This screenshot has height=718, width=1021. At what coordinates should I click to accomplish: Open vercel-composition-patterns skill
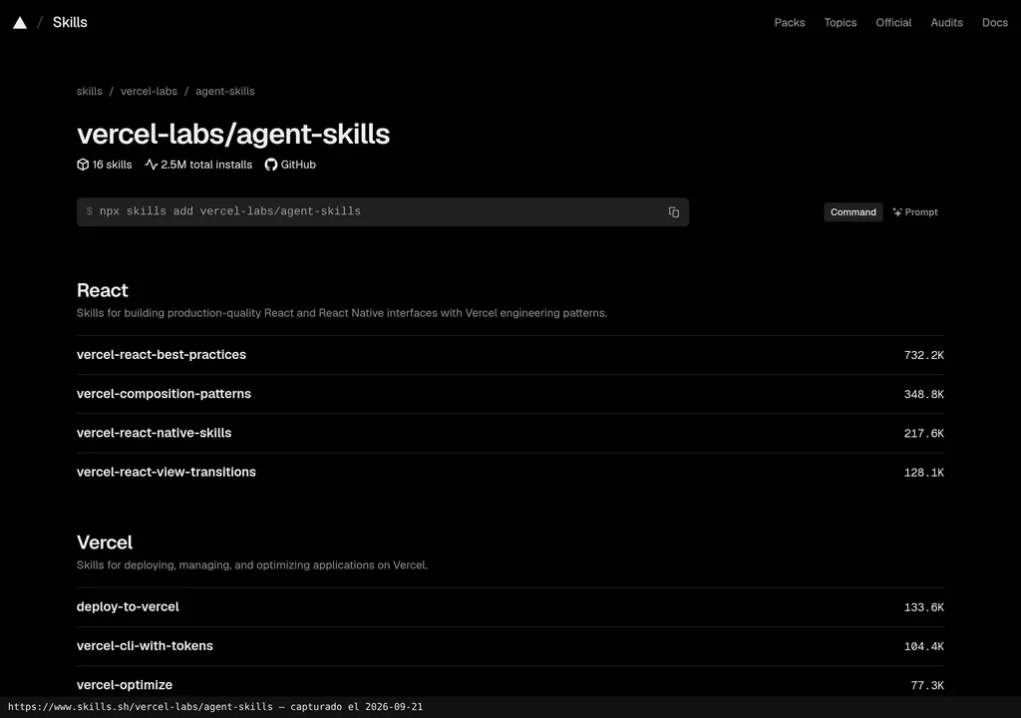[x=510, y=394]
